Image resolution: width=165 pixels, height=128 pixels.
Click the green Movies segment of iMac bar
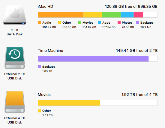(111, 15)
